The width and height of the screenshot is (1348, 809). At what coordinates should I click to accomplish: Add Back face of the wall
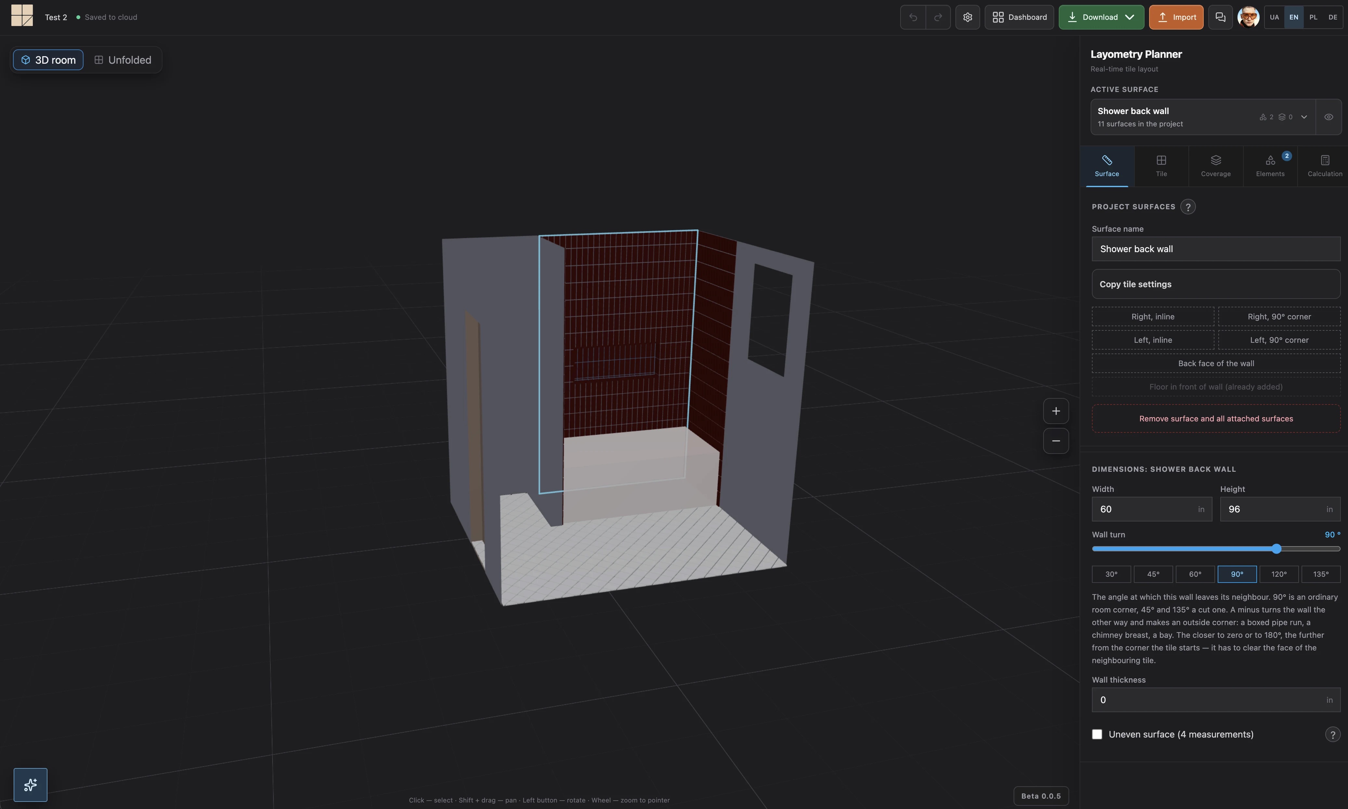pyautogui.click(x=1216, y=364)
